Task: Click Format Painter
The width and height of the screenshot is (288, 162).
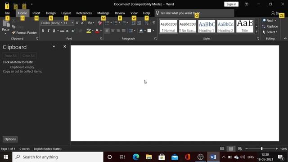Action: pyautogui.click(x=24, y=33)
